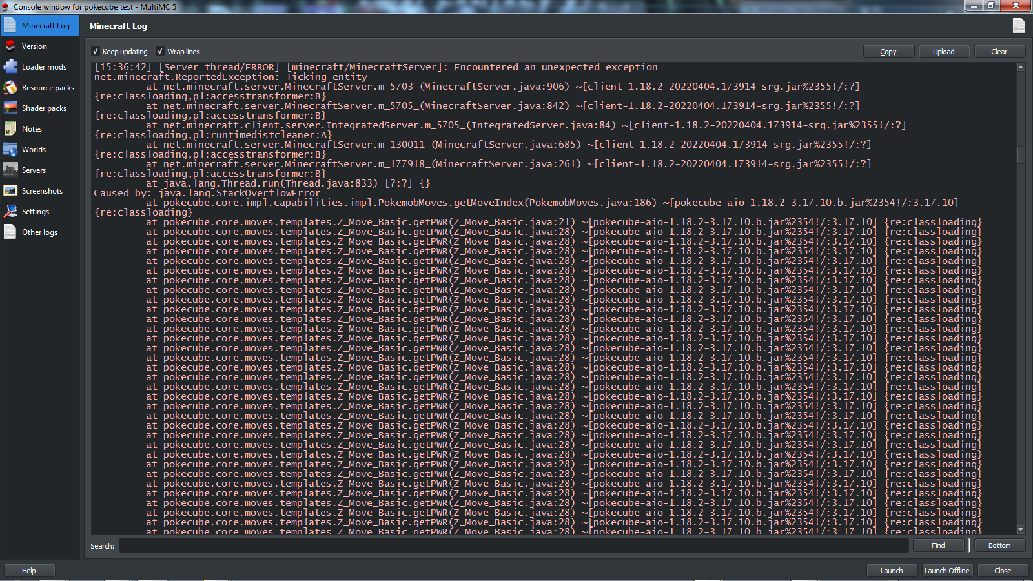This screenshot has width=1033, height=581.
Task: Toggle the Wrap lines checkbox
Action: pos(160,52)
